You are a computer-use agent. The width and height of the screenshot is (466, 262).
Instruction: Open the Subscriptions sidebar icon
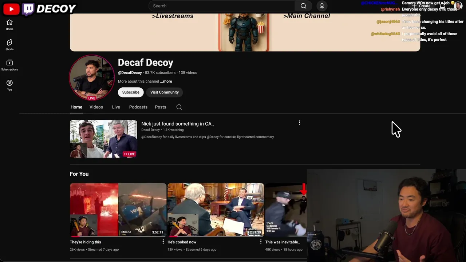[x=9, y=65]
